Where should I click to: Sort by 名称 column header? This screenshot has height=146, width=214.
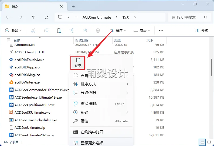click(x=17, y=40)
